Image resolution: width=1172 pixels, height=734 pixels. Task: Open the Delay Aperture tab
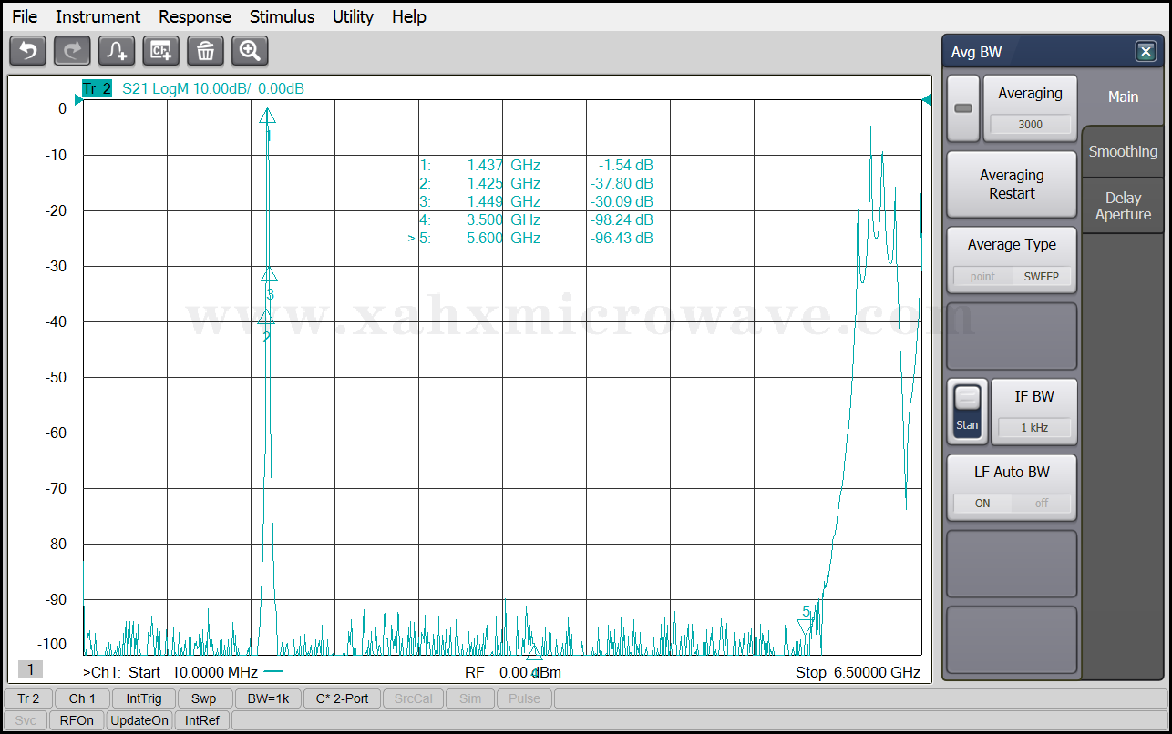[1123, 206]
